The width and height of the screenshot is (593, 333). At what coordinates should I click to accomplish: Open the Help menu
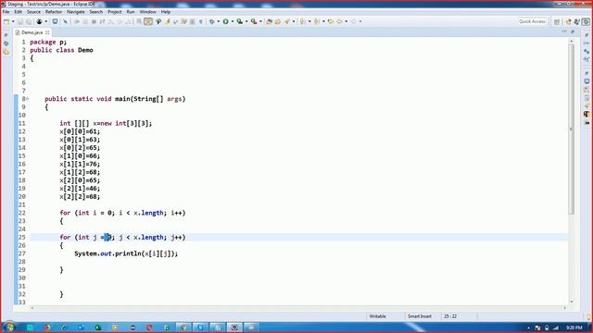[x=166, y=12]
